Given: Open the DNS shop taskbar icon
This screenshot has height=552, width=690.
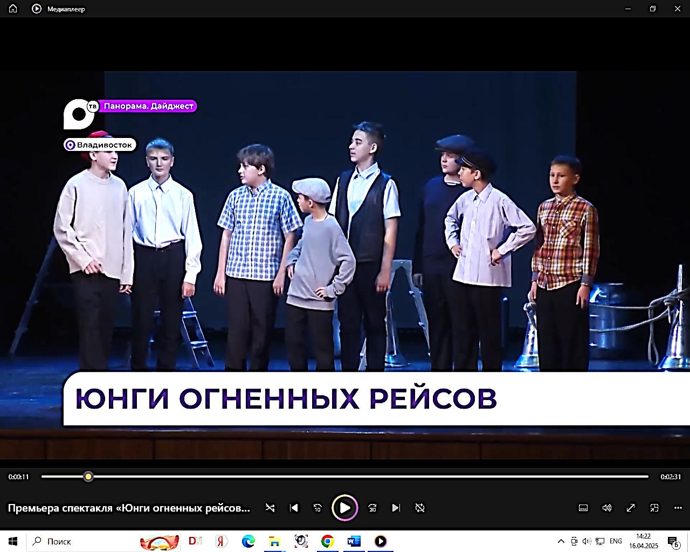Looking at the screenshot, I should point(196,541).
